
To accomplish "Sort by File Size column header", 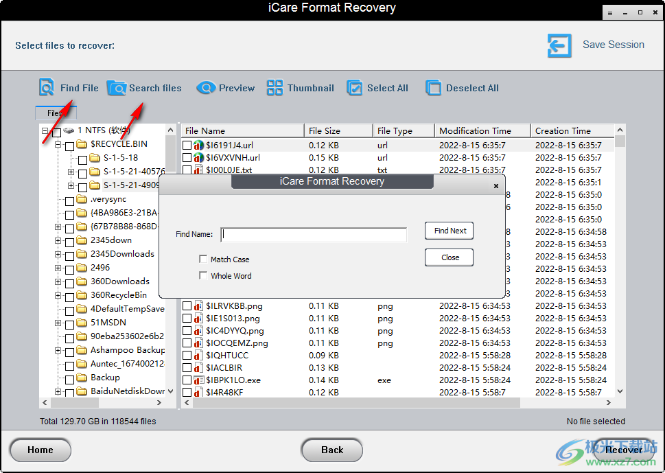I will pos(338,130).
